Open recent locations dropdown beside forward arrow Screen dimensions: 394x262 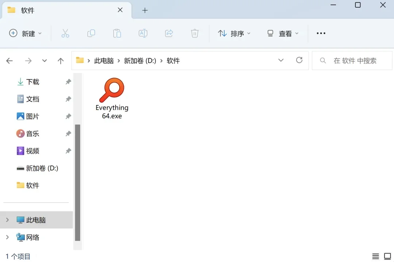tap(45, 61)
